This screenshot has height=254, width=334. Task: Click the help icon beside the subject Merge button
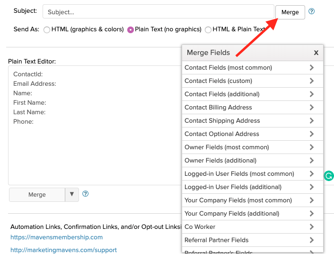pos(312,11)
